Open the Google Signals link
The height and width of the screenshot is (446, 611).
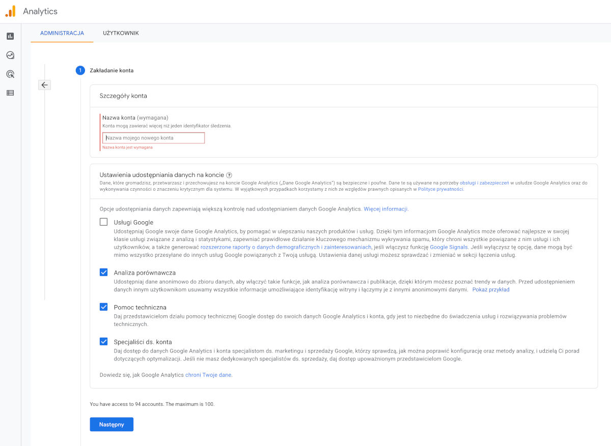[x=449, y=247]
